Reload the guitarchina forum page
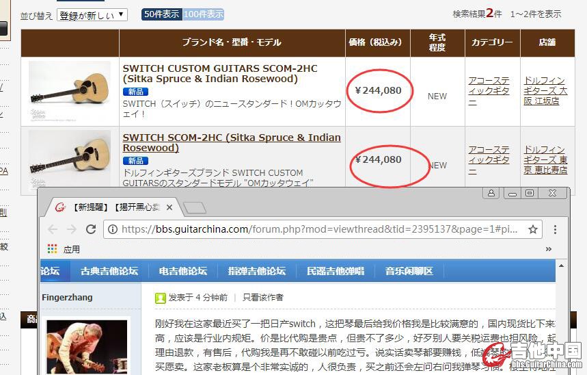 pyautogui.click(x=90, y=229)
